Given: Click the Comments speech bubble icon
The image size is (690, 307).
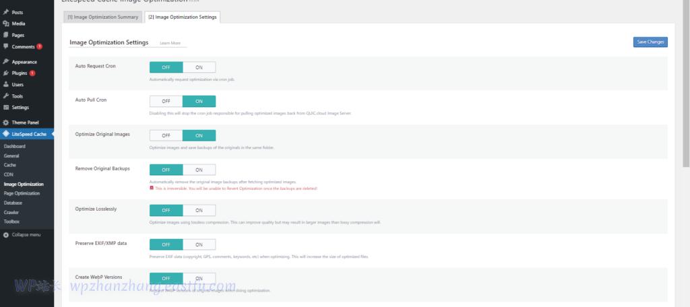Looking at the screenshot, I should pyautogui.click(x=5, y=46).
